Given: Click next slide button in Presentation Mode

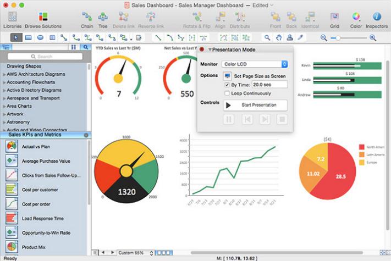Looking at the screenshot, I should [x=265, y=120].
